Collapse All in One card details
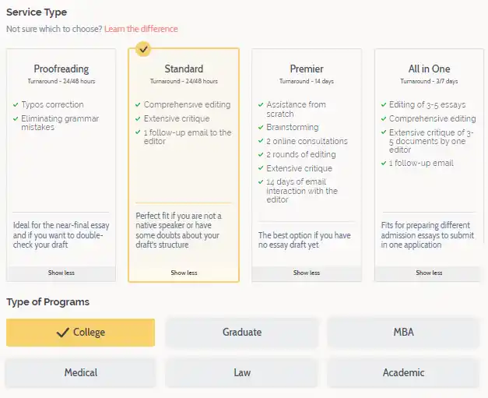 [x=429, y=273]
